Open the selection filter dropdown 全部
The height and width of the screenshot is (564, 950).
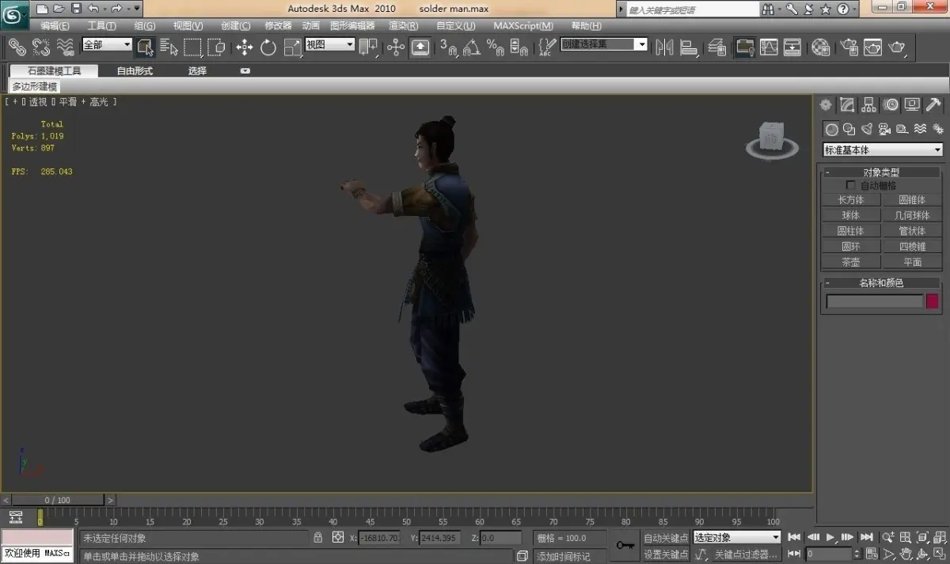[x=106, y=44]
